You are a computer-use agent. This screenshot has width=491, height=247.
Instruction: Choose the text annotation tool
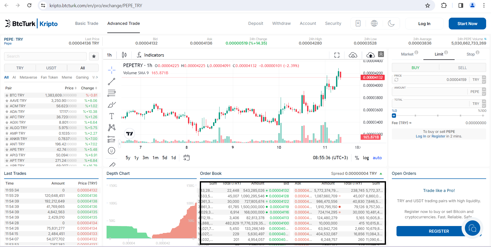(x=111, y=116)
